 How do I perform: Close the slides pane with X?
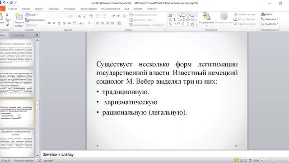pyautogui.click(x=37, y=35)
